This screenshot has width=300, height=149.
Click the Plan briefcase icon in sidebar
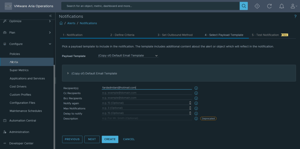pyautogui.click(x=5, y=33)
